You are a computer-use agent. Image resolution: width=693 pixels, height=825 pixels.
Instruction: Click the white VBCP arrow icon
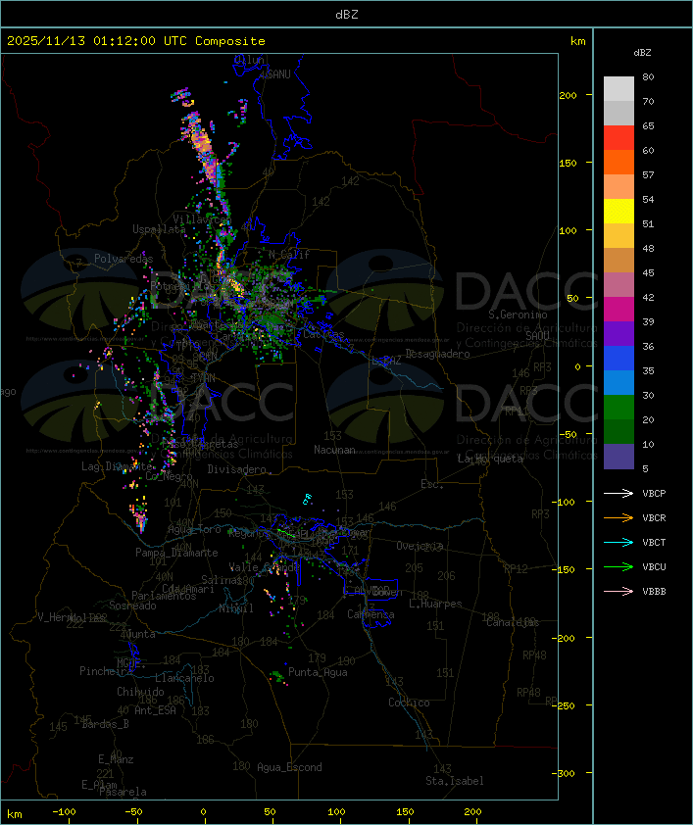[619, 494]
